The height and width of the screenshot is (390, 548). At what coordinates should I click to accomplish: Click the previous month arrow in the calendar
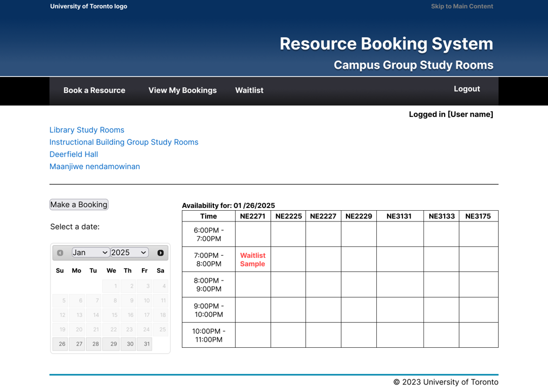coord(60,252)
